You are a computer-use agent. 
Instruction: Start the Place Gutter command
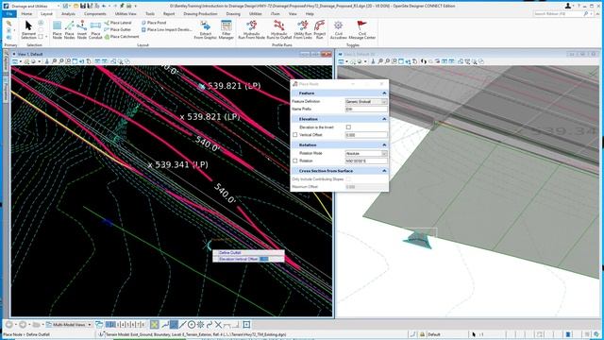[x=117, y=29]
